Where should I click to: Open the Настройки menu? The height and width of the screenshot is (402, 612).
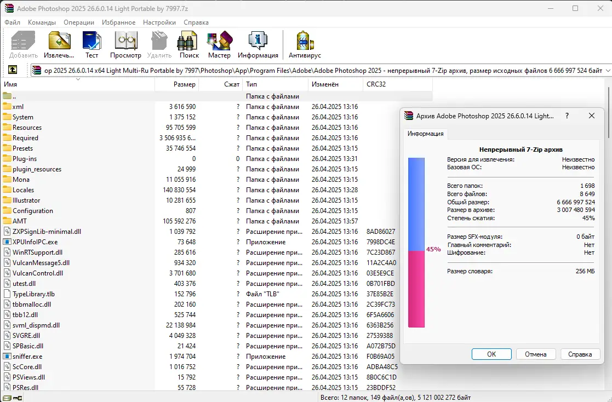tap(159, 22)
